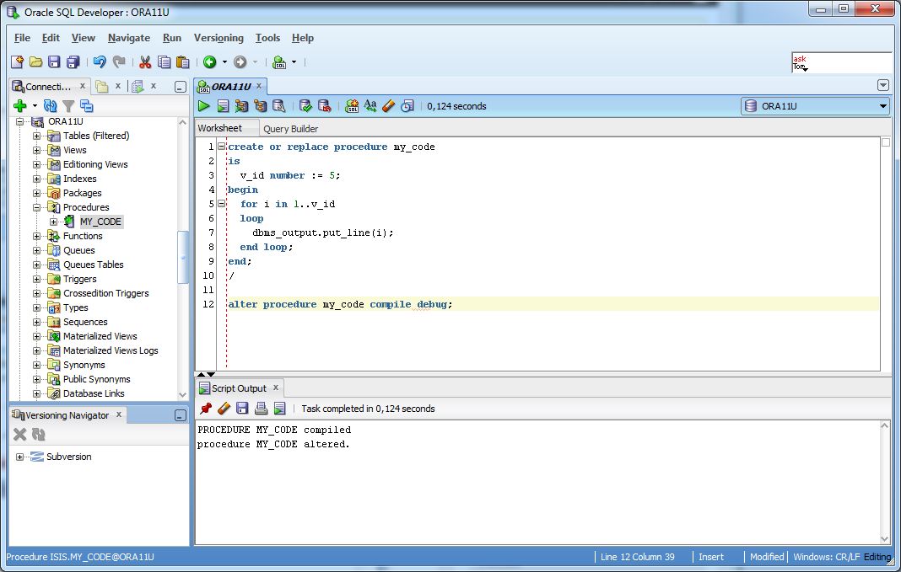Click the SQL Tuning Advisor icon
This screenshot has width=901, height=572.
click(x=278, y=105)
